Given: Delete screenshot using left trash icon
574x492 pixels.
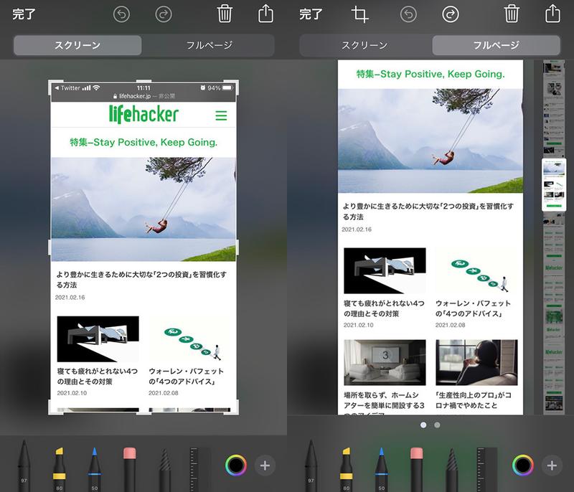Looking at the screenshot, I should click(x=225, y=14).
